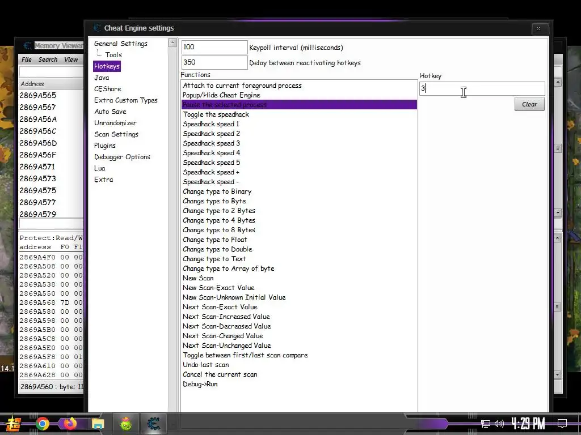Image resolution: width=581 pixels, height=435 pixels.
Task: Open the Plugins settings page
Action: click(105, 146)
